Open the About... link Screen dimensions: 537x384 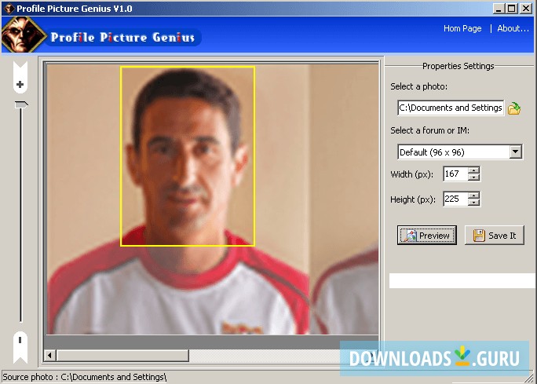pyautogui.click(x=513, y=28)
